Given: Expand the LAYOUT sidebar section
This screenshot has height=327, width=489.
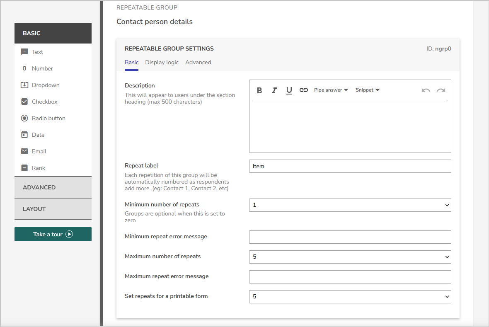Looking at the screenshot, I should [53, 209].
